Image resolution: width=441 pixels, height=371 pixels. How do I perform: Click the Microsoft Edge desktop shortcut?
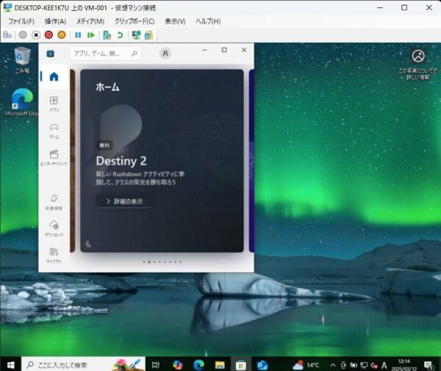[22, 102]
